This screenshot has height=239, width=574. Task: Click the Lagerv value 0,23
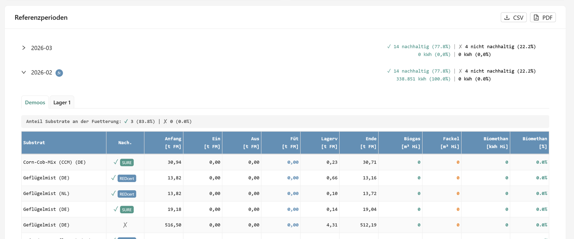coord(332,162)
